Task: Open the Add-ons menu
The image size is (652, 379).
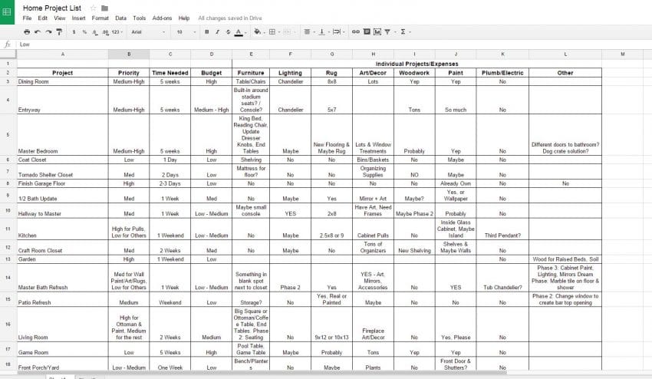Action: 162,18
